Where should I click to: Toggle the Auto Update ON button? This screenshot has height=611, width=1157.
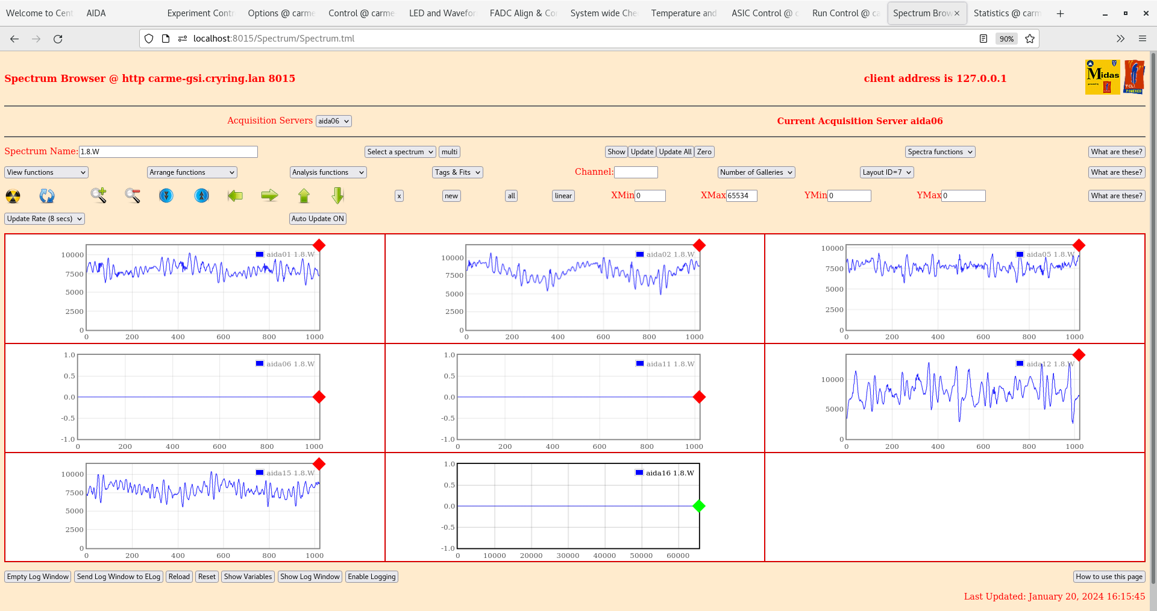pyautogui.click(x=318, y=219)
